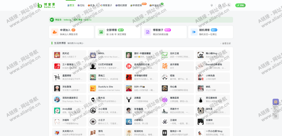Click the text 随机展示60位博主~
The height and width of the screenshot is (136, 282).
[76, 43]
